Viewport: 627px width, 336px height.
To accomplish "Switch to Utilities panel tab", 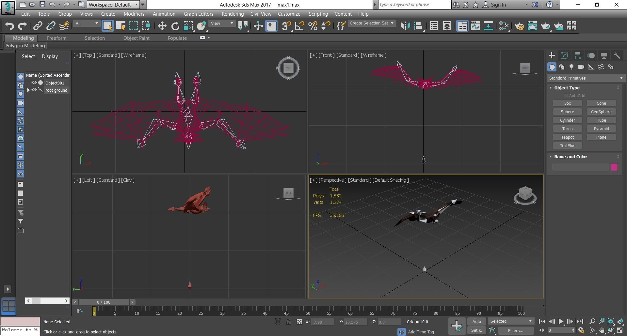I will click(617, 55).
